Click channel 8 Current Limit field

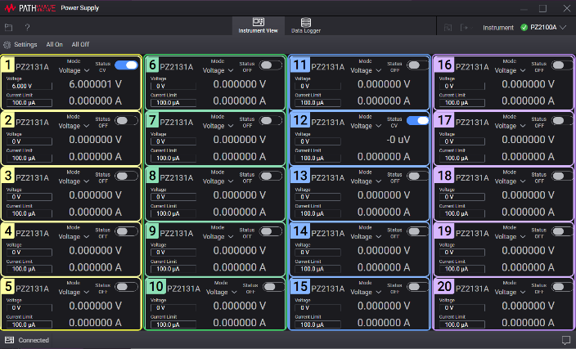(175, 213)
